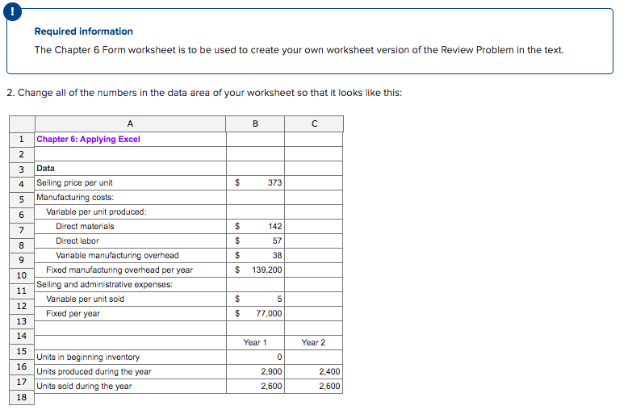Select 'Variable per unit produced:' cell
628x410 pixels.
pyautogui.click(x=130, y=211)
